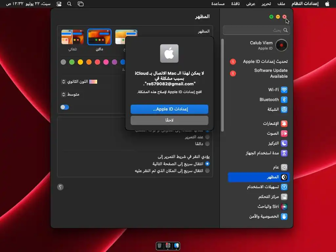
Task: Open Trash in the Dock
Action: (x=159, y=245)
